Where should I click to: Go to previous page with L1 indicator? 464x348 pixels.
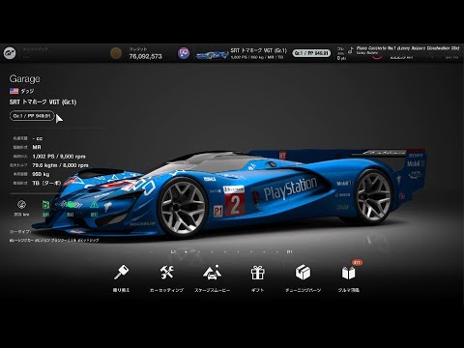[173, 251]
